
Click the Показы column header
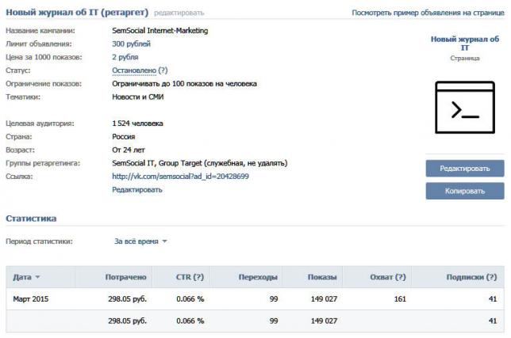tap(322, 277)
